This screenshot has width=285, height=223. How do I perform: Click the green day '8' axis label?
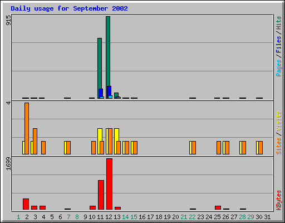click(77, 217)
